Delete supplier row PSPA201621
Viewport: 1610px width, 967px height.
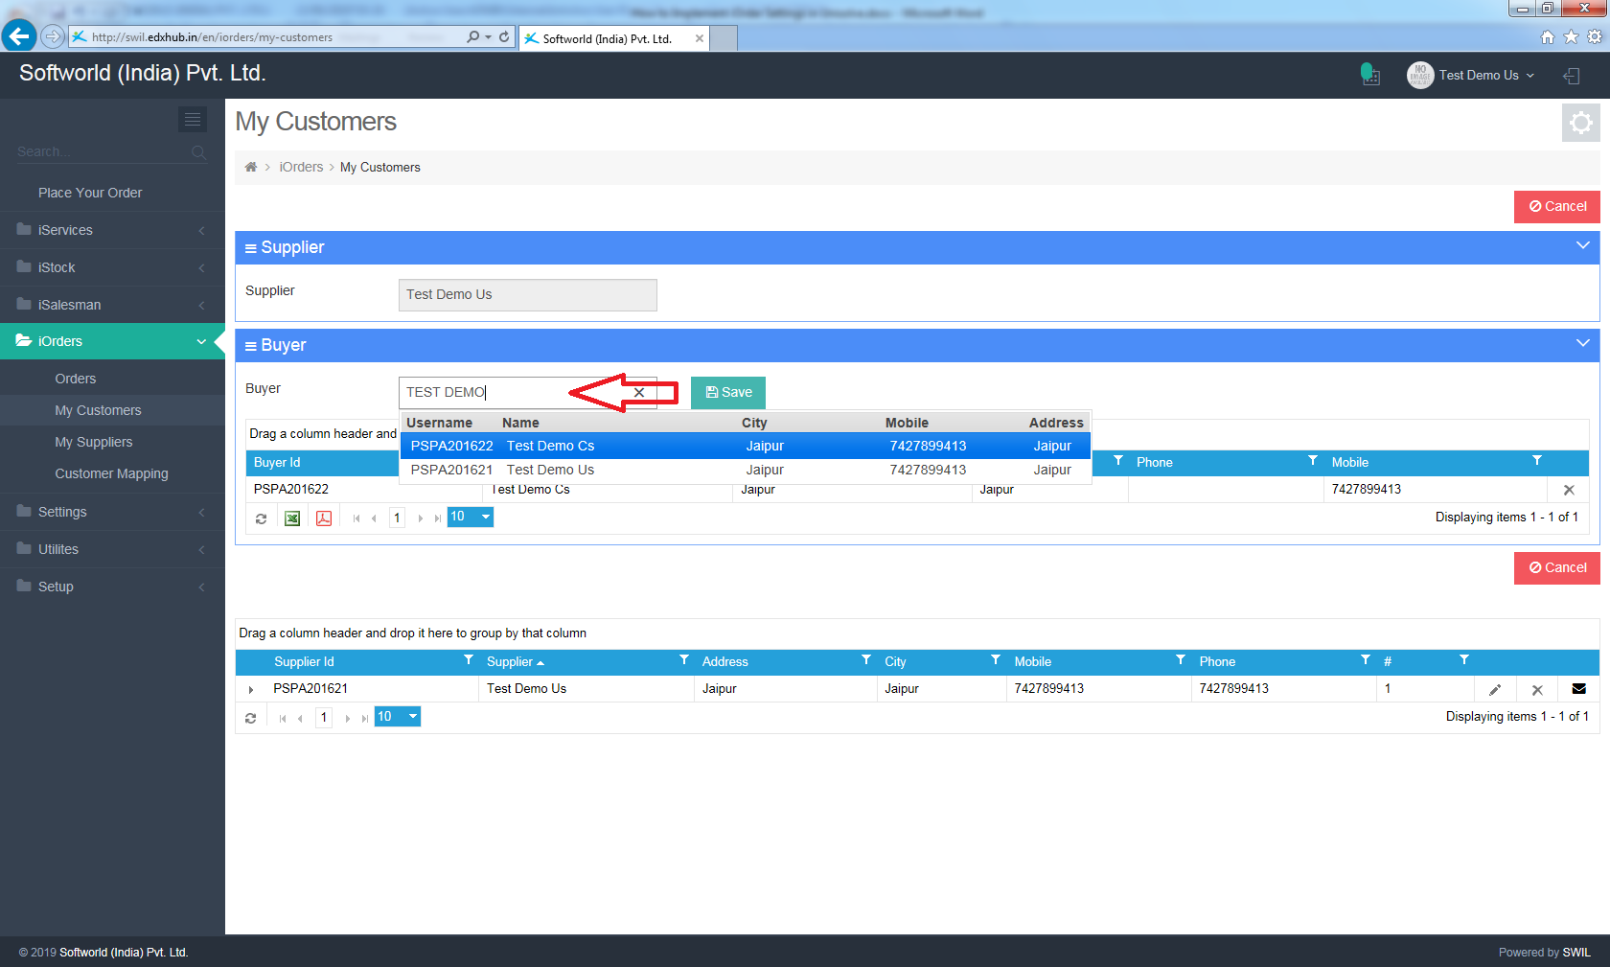click(x=1537, y=689)
